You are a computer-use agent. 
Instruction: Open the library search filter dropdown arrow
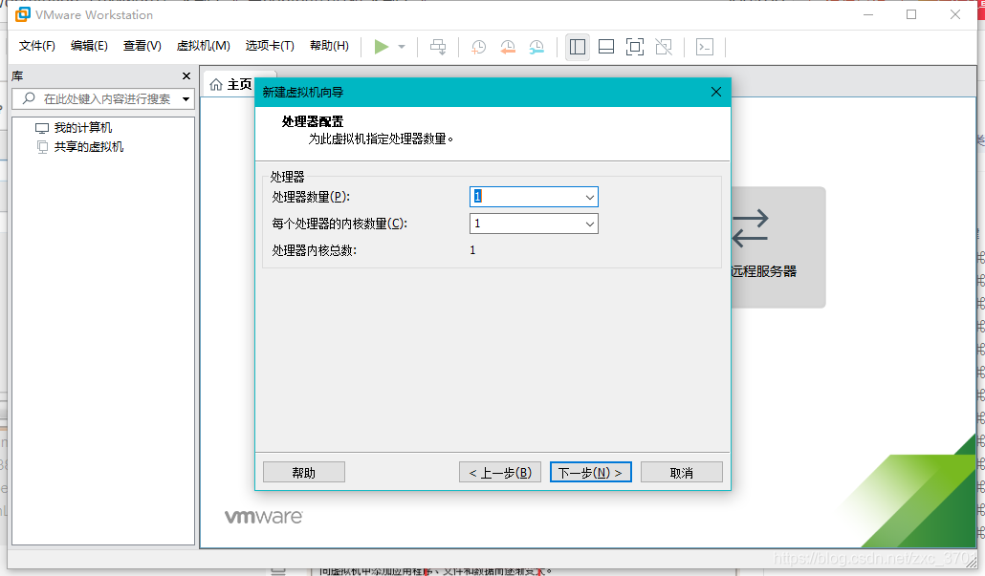coord(186,99)
